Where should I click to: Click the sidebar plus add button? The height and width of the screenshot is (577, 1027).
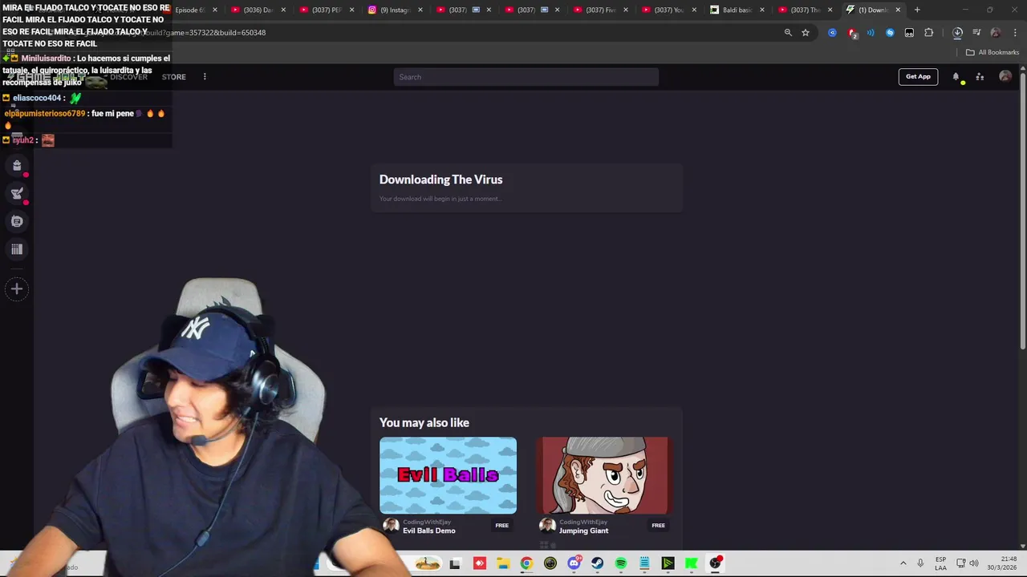click(17, 289)
